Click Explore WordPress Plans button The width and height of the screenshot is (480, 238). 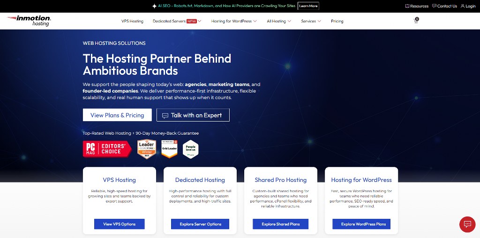pyautogui.click(x=361, y=224)
